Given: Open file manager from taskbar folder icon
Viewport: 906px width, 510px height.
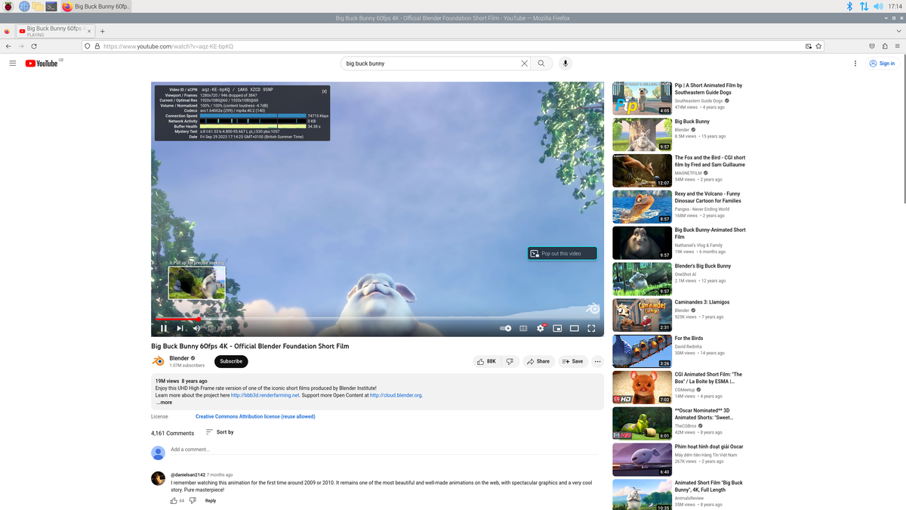Looking at the screenshot, I should click(37, 6).
